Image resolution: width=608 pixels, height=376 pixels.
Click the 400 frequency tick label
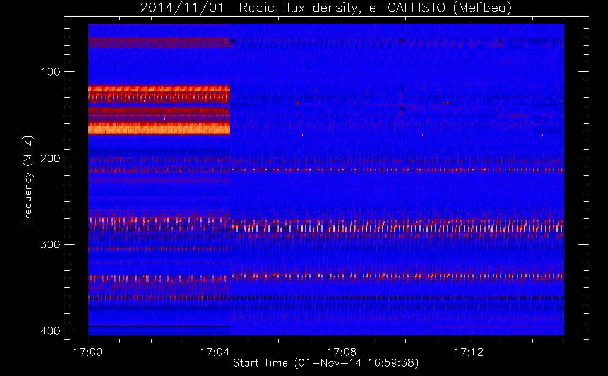(x=50, y=331)
